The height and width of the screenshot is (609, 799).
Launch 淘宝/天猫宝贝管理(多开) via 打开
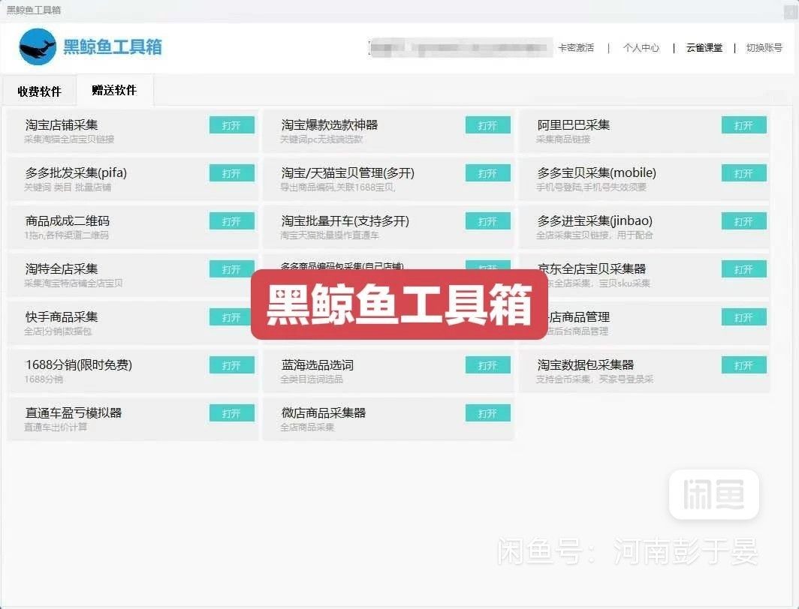point(487,173)
